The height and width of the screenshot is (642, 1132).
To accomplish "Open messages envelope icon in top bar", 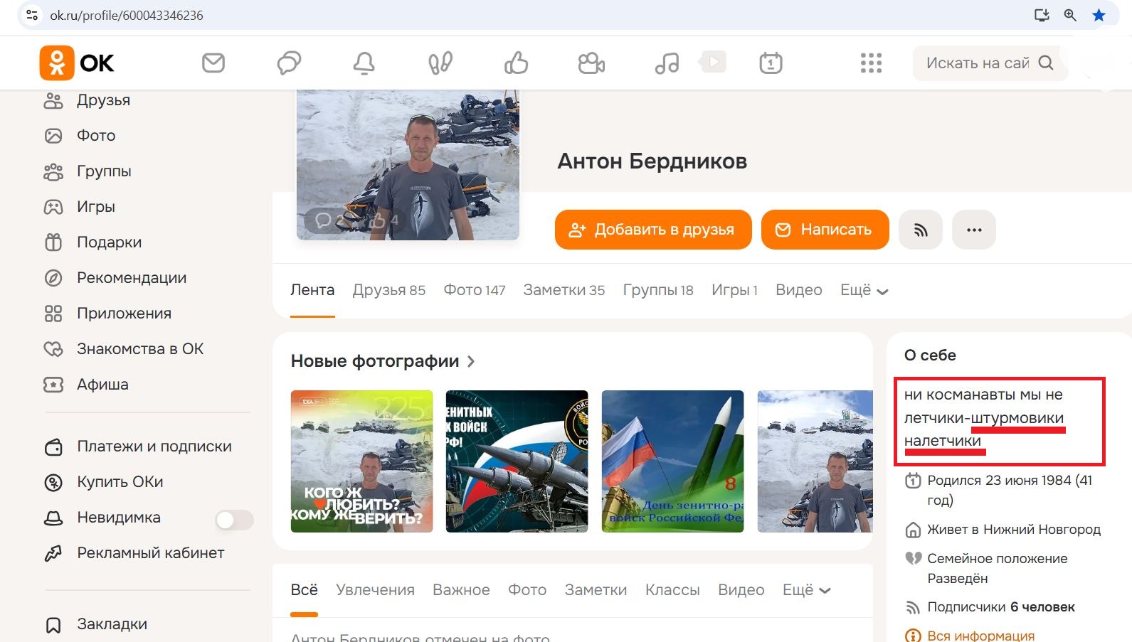I will click(x=213, y=63).
